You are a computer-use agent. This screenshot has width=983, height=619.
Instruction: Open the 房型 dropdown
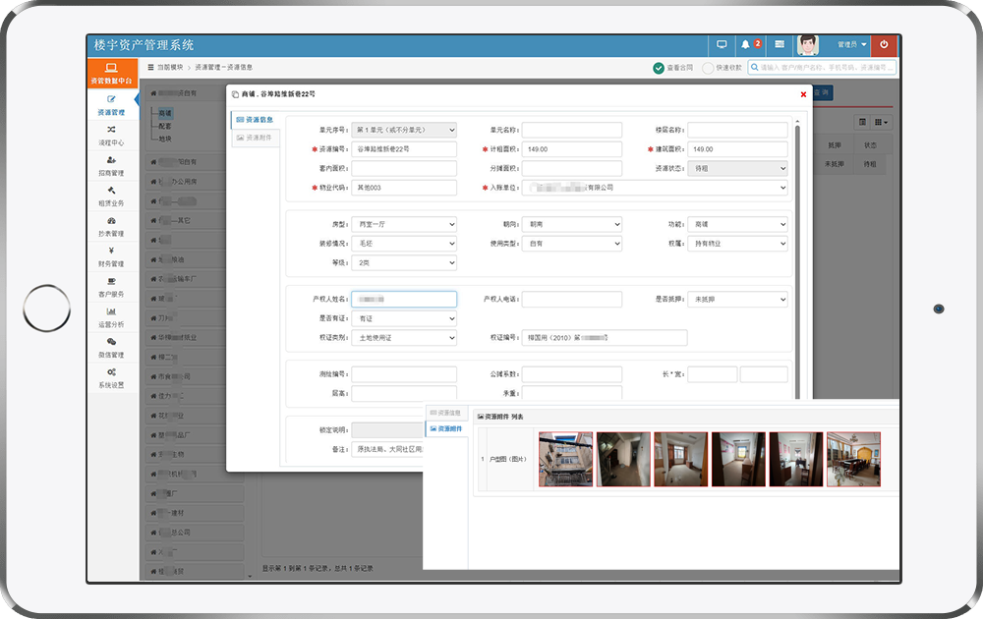(404, 224)
